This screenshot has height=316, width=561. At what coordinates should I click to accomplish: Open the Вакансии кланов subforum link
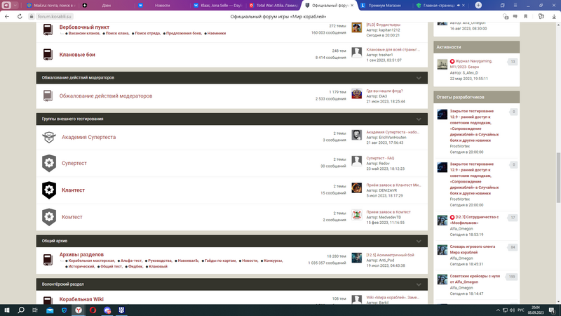click(84, 33)
